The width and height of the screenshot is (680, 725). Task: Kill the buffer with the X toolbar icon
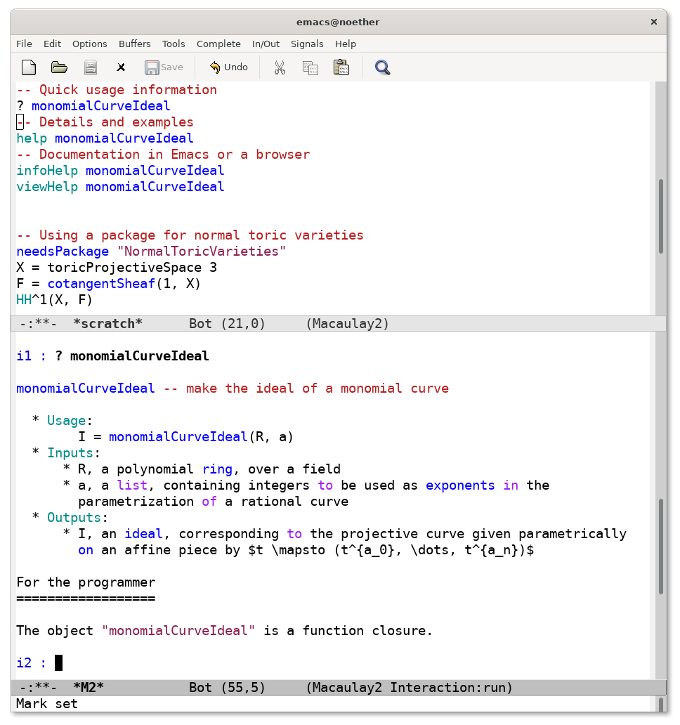121,67
